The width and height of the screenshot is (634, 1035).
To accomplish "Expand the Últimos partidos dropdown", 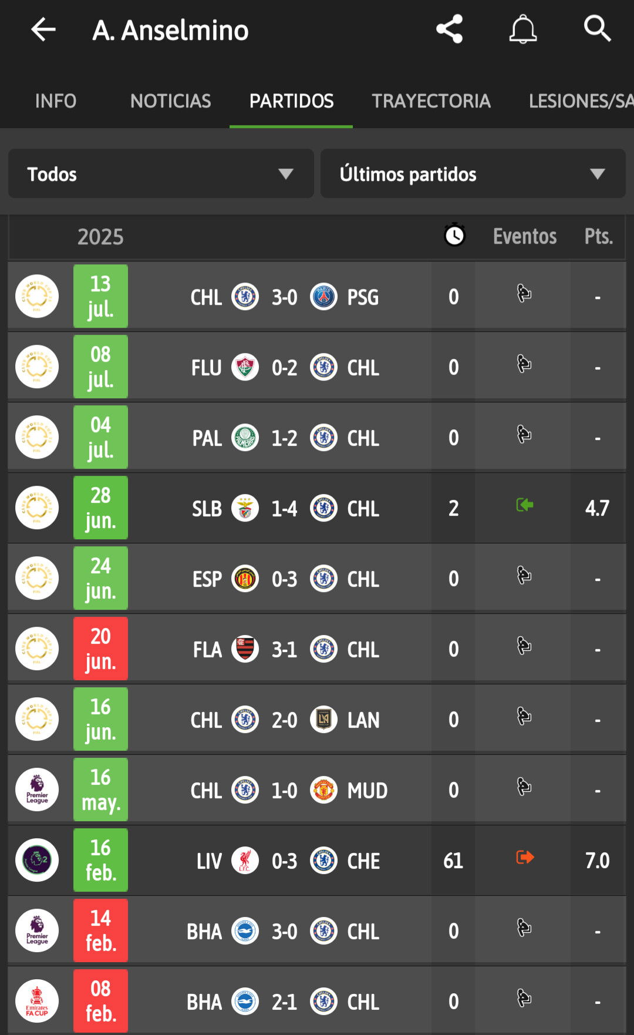I will (473, 173).
